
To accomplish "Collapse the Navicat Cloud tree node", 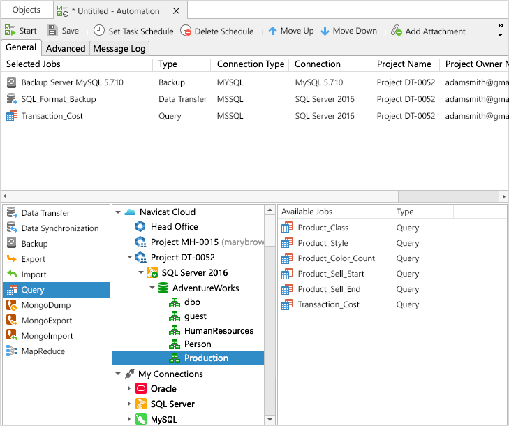I will click(x=118, y=212).
